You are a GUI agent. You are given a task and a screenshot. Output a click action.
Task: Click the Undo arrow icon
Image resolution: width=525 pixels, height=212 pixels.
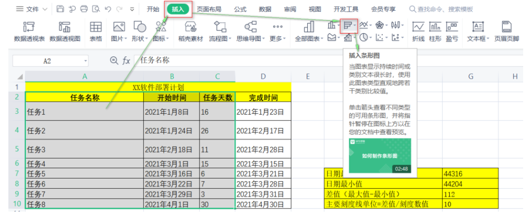[107, 9]
